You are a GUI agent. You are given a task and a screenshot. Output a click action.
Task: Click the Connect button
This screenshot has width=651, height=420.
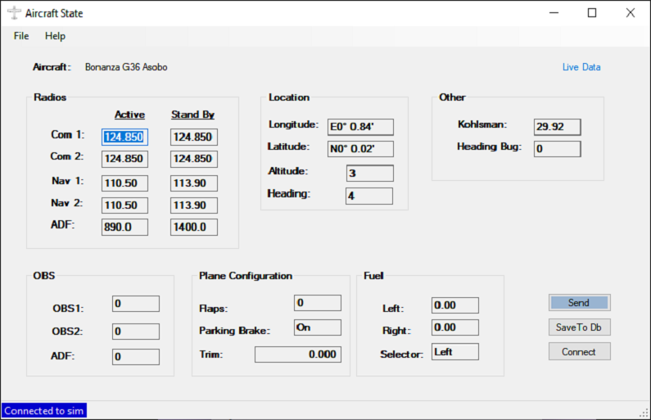click(579, 351)
